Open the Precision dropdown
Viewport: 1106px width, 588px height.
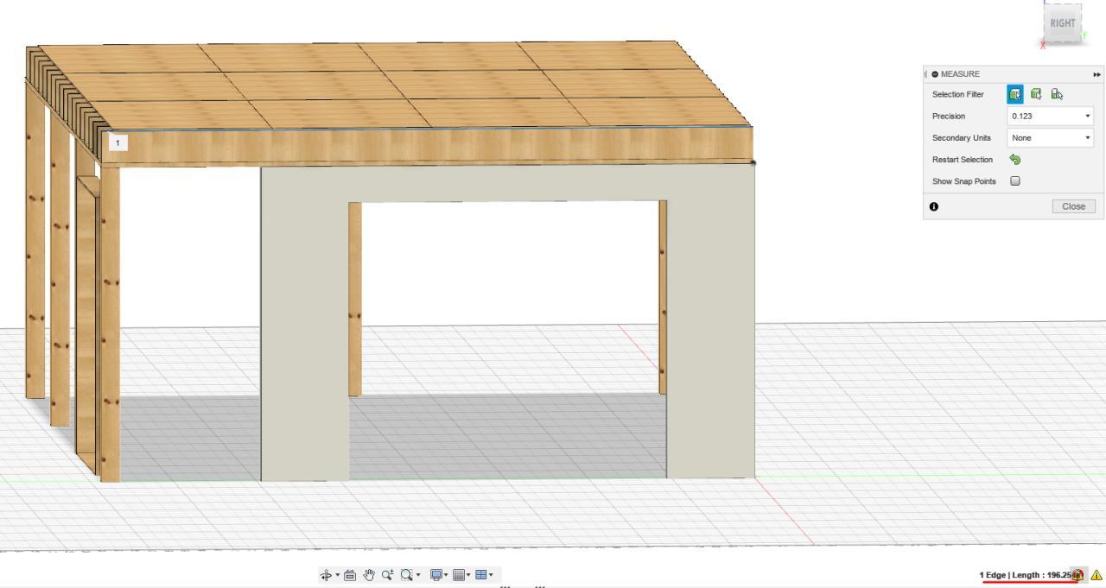[1087, 116]
